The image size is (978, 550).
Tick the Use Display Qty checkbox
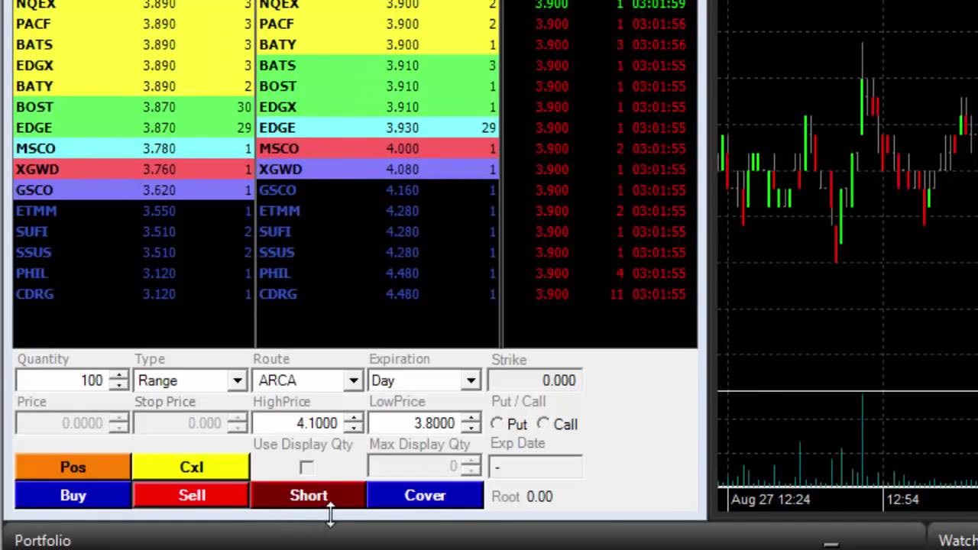[306, 467]
